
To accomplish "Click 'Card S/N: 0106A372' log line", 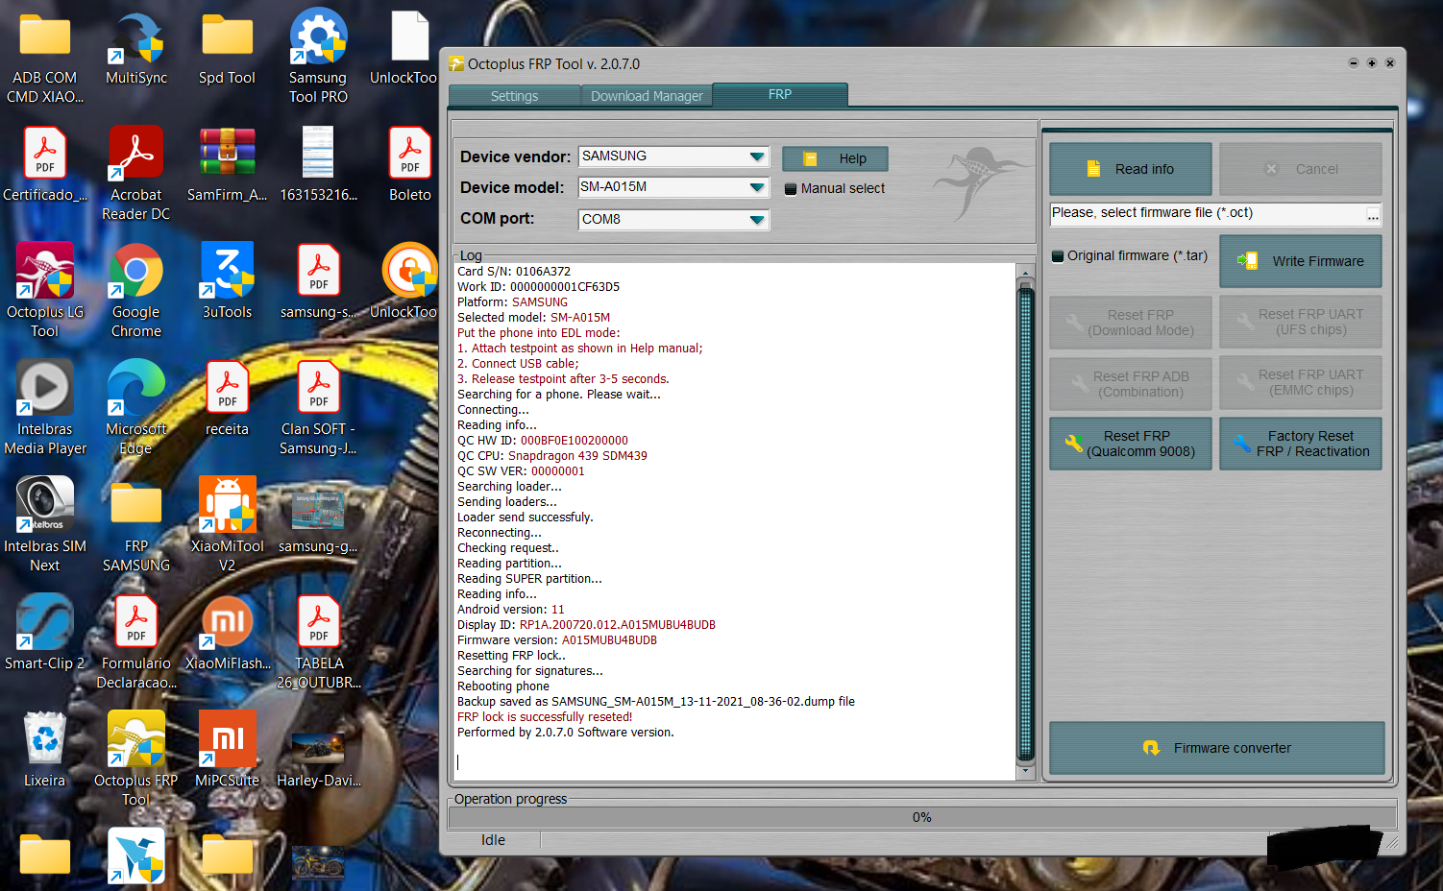I will click(x=514, y=272).
